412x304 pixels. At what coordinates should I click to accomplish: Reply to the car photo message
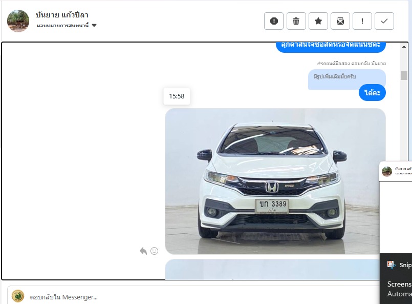143,251
